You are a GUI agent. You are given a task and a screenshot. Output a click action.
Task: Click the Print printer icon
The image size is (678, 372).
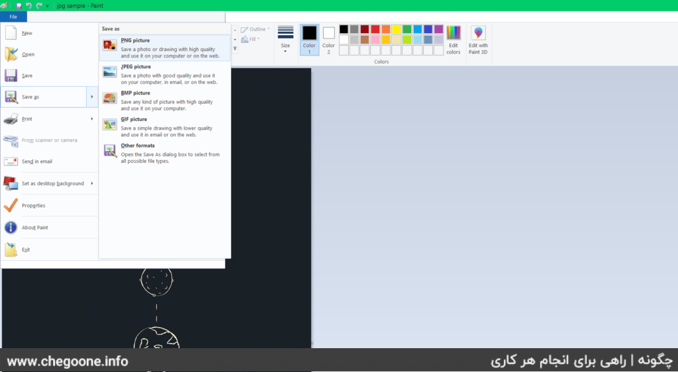pos(11,119)
